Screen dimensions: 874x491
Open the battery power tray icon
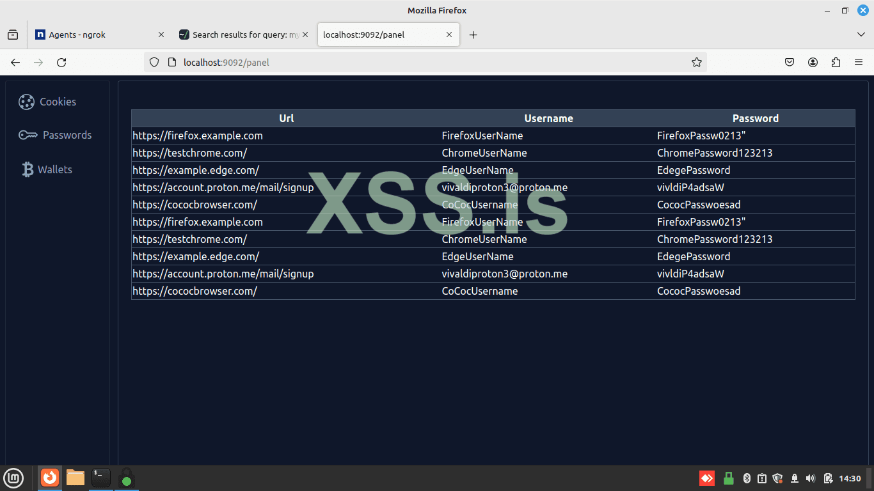pos(828,478)
